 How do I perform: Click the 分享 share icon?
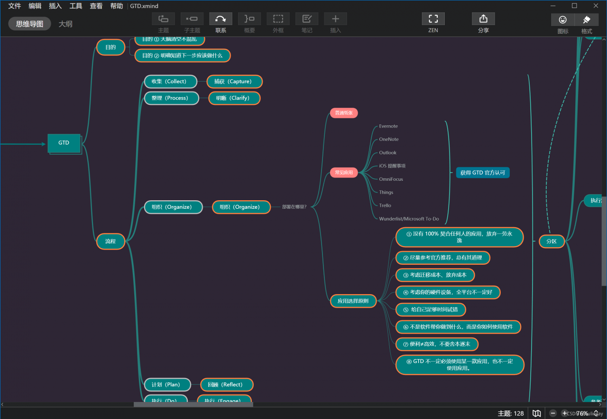point(483,19)
